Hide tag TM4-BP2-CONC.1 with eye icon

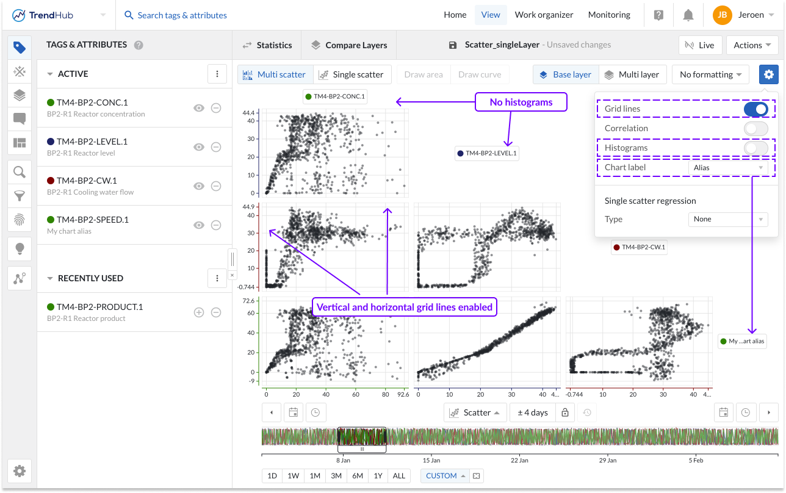(x=198, y=108)
